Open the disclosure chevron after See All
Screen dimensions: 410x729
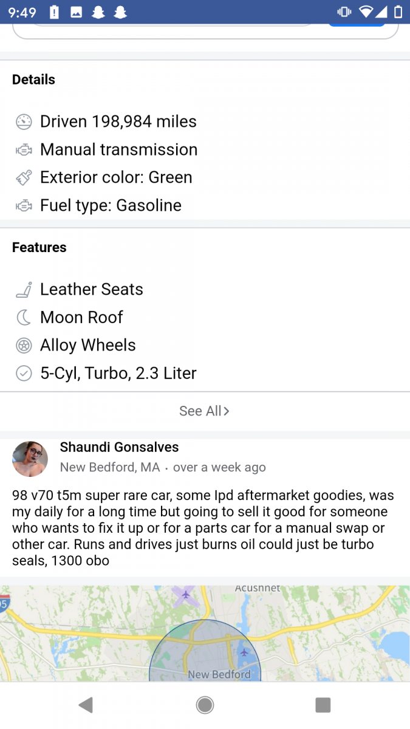click(226, 411)
